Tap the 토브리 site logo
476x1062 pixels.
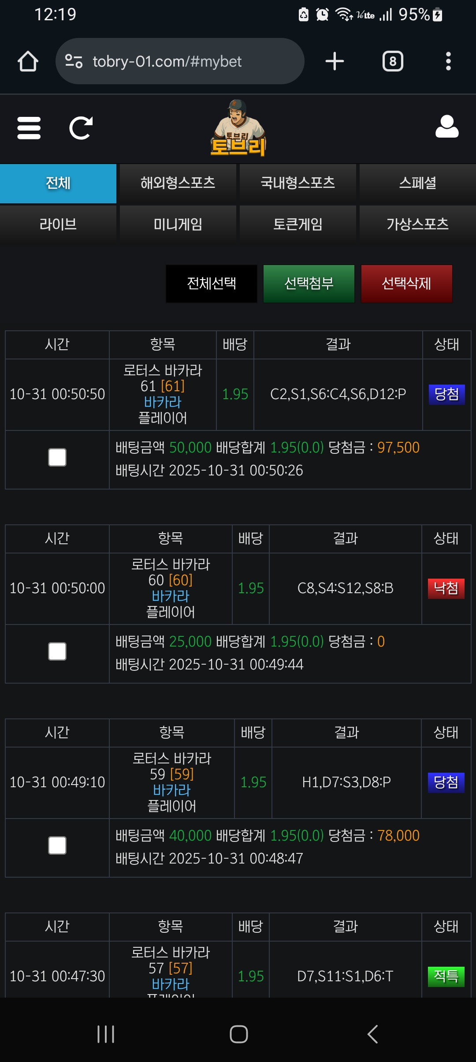point(238,129)
